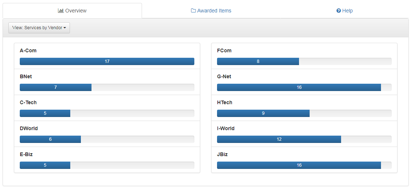Click the A-Com progress bar showing 17
Image resolution: width=411 pixels, height=189 pixels.
pyautogui.click(x=107, y=61)
